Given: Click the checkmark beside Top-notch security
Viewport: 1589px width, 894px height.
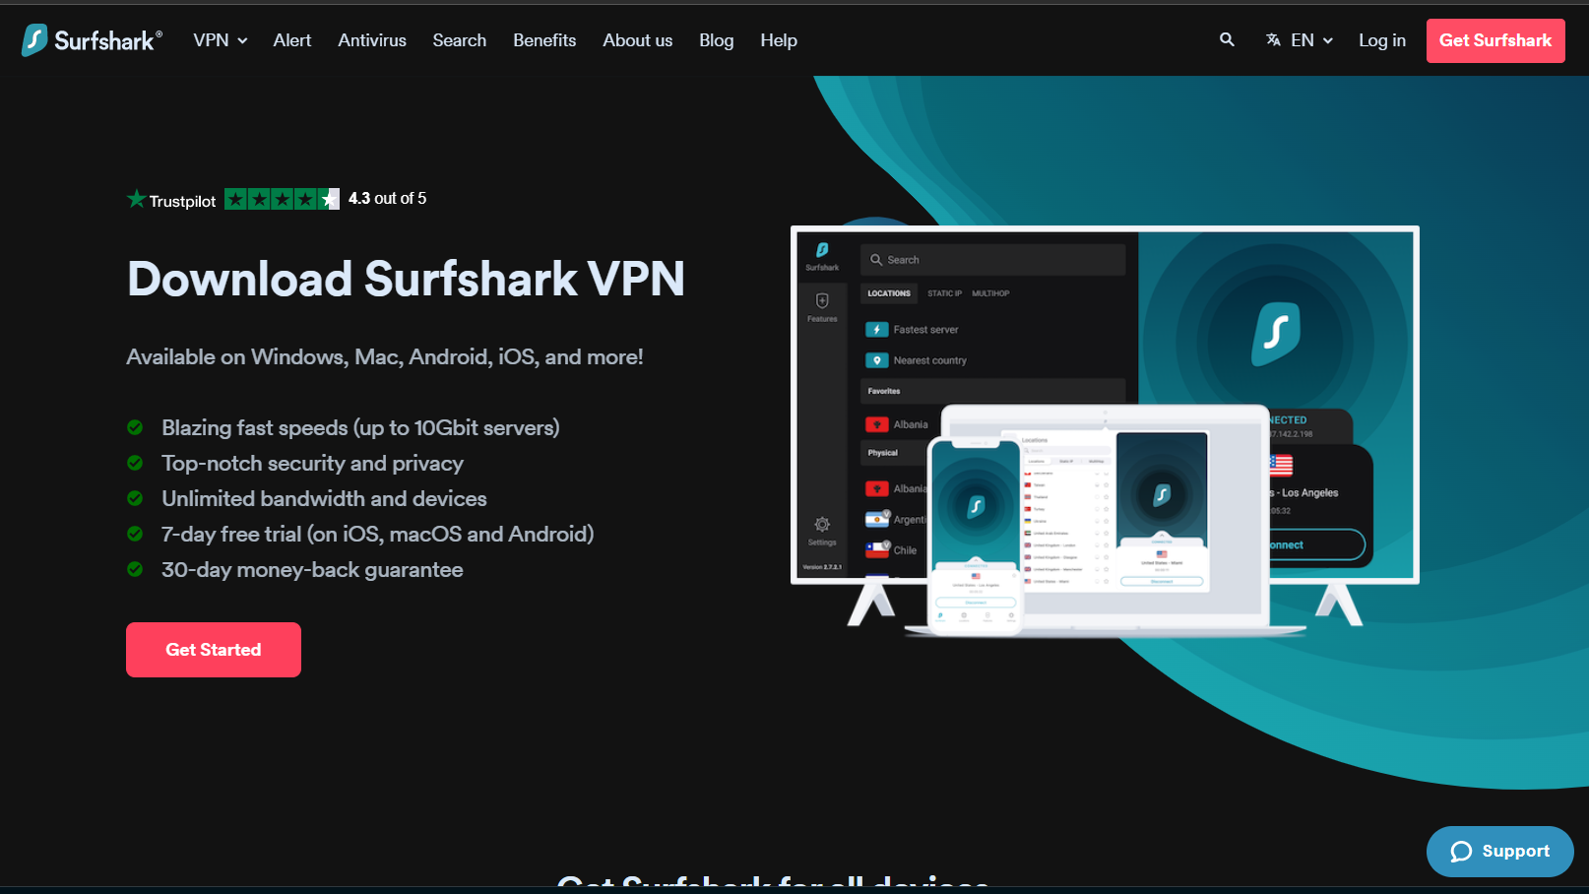Looking at the screenshot, I should pos(135,463).
